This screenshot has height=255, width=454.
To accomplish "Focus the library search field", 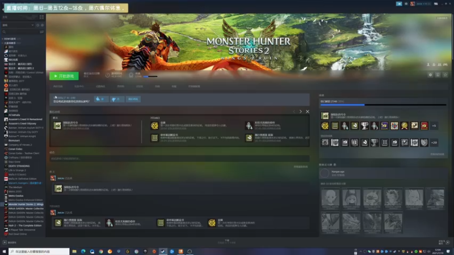I will pos(20,32).
